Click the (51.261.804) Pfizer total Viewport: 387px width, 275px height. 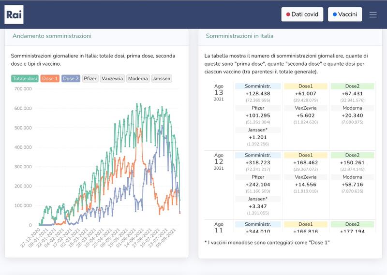[x=258, y=122]
